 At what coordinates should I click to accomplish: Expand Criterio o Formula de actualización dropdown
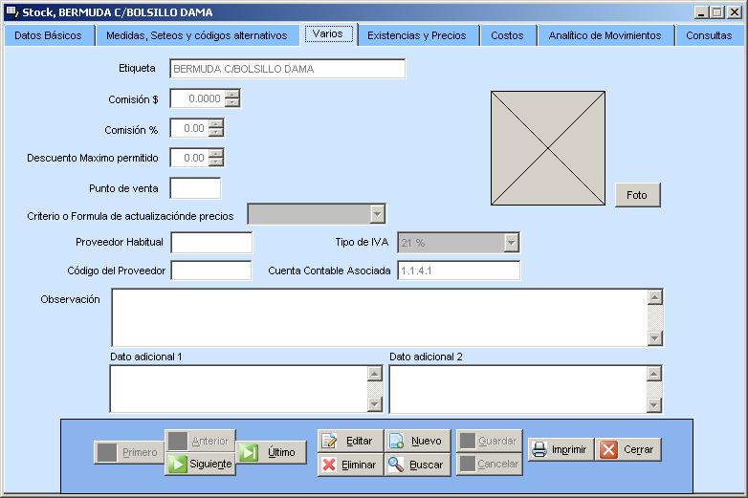click(378, 214)
